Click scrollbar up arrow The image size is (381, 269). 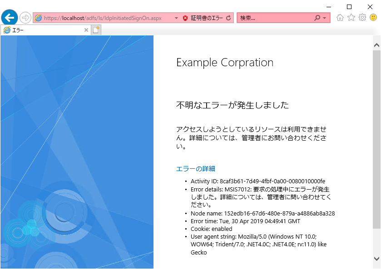(376, 45)
